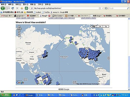Screen dimensions: 130x97
Task: Click the green Back navigation button
Action: coord(3,8)
